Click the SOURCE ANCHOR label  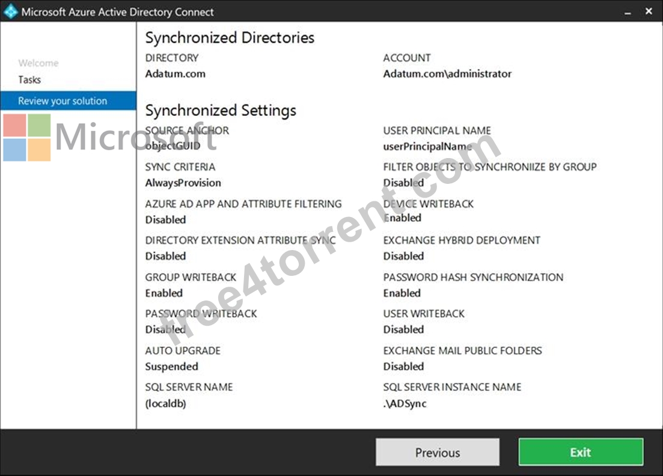click(x=188, y=130)
